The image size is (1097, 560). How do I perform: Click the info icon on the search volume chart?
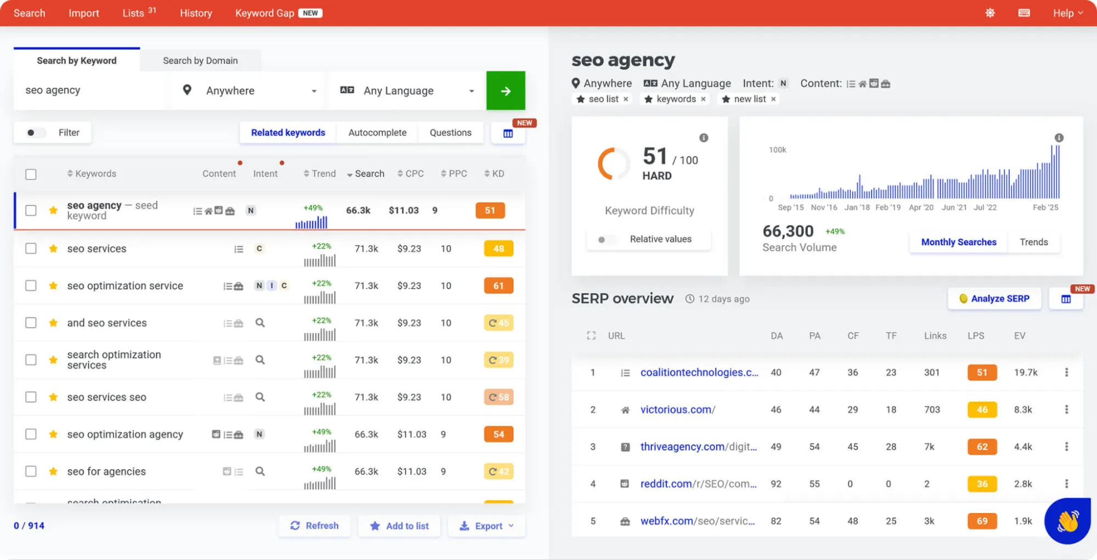(x=1059, y=139)
